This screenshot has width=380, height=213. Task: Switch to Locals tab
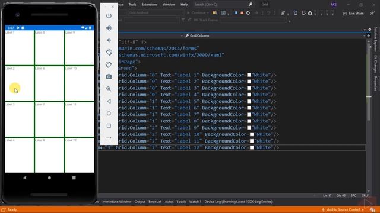point(181,202)
